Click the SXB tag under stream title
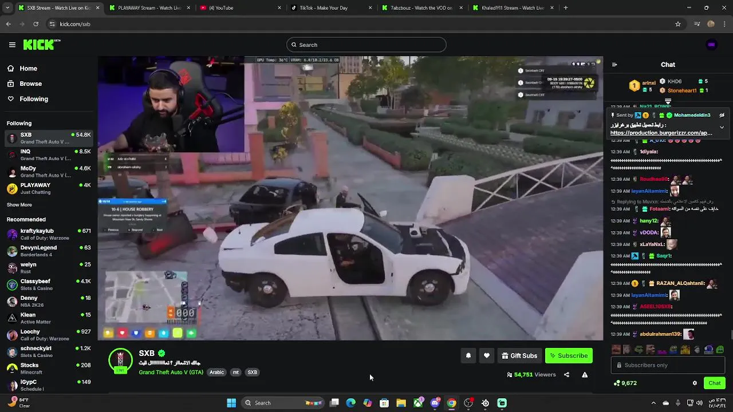The width and height of the screenshot is (733, 412). click(x=252, y=372)
